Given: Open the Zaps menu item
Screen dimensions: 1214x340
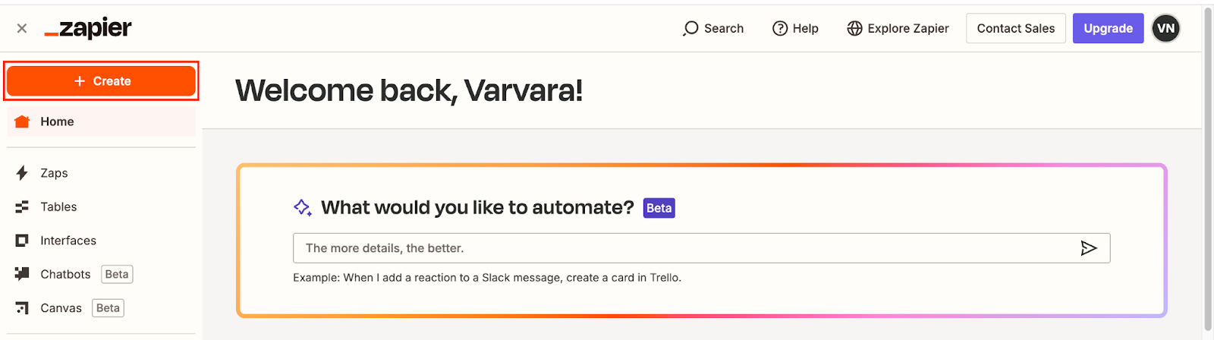Looking at the screenshot, I should point(55,173).
